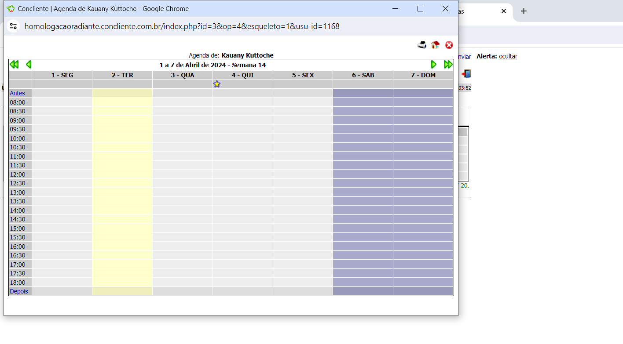This screenshot has height=344, width=623.
Task: Click the 'ocultar' alert link
Action: point(508,56)
